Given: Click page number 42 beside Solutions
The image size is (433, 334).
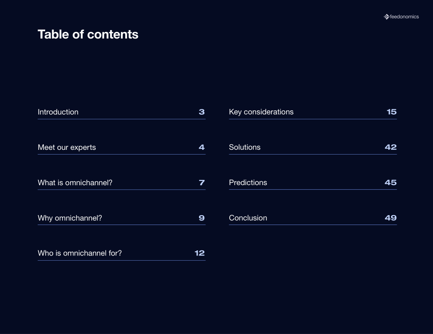Looking at the screenshot, I should 391,147.
